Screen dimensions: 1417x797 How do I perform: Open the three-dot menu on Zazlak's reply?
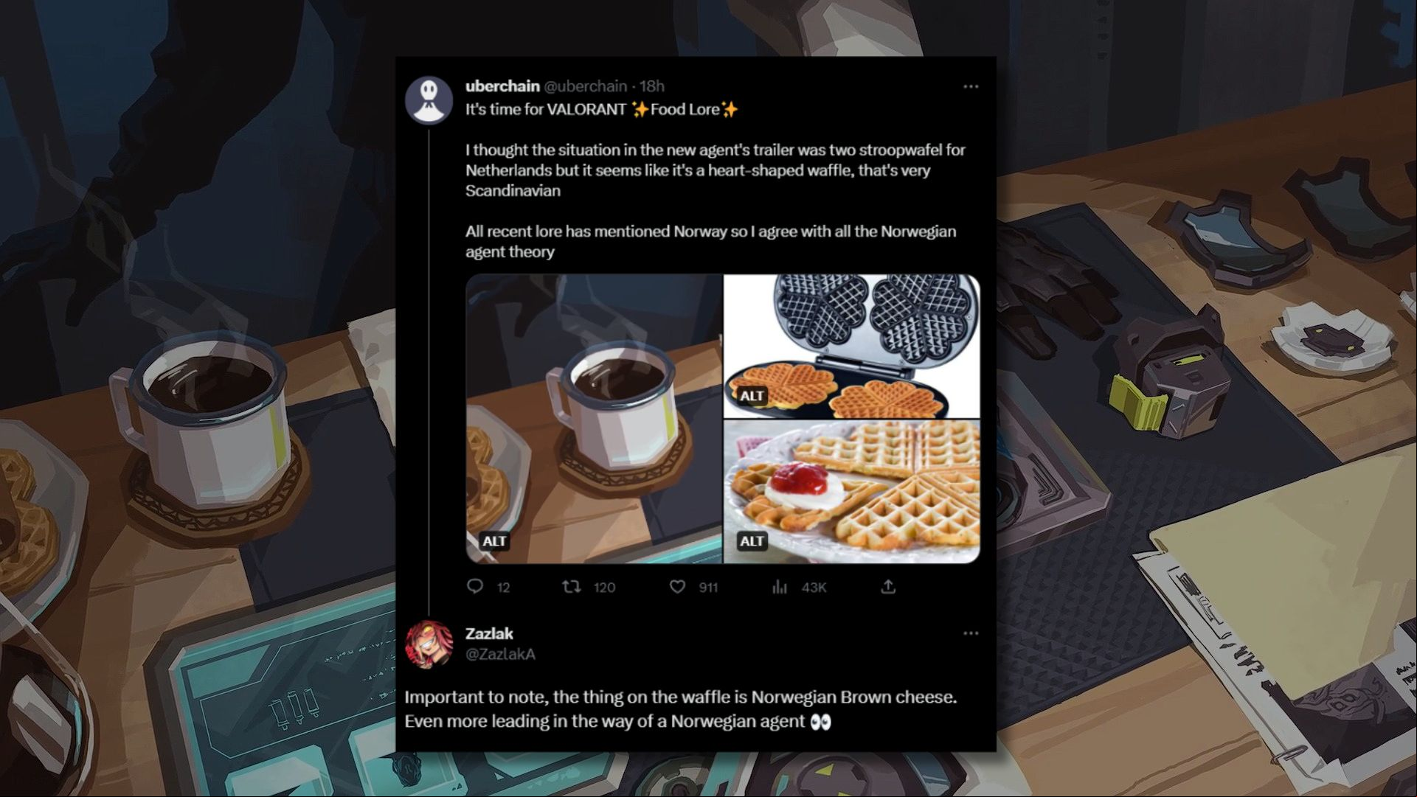[x=971, y=633]
